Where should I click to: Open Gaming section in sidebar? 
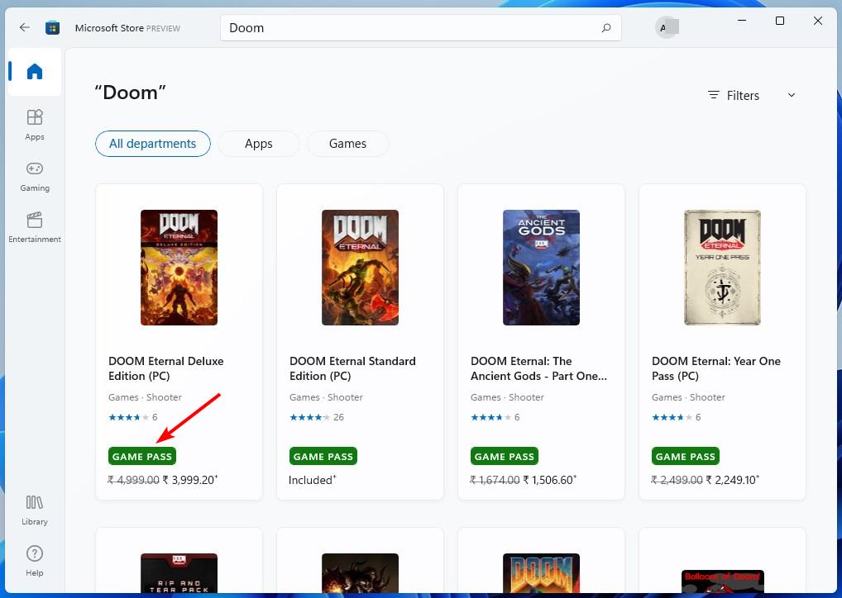35,177
